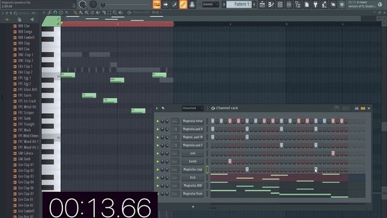Open the Pattern 1 selector

point(239,4)
